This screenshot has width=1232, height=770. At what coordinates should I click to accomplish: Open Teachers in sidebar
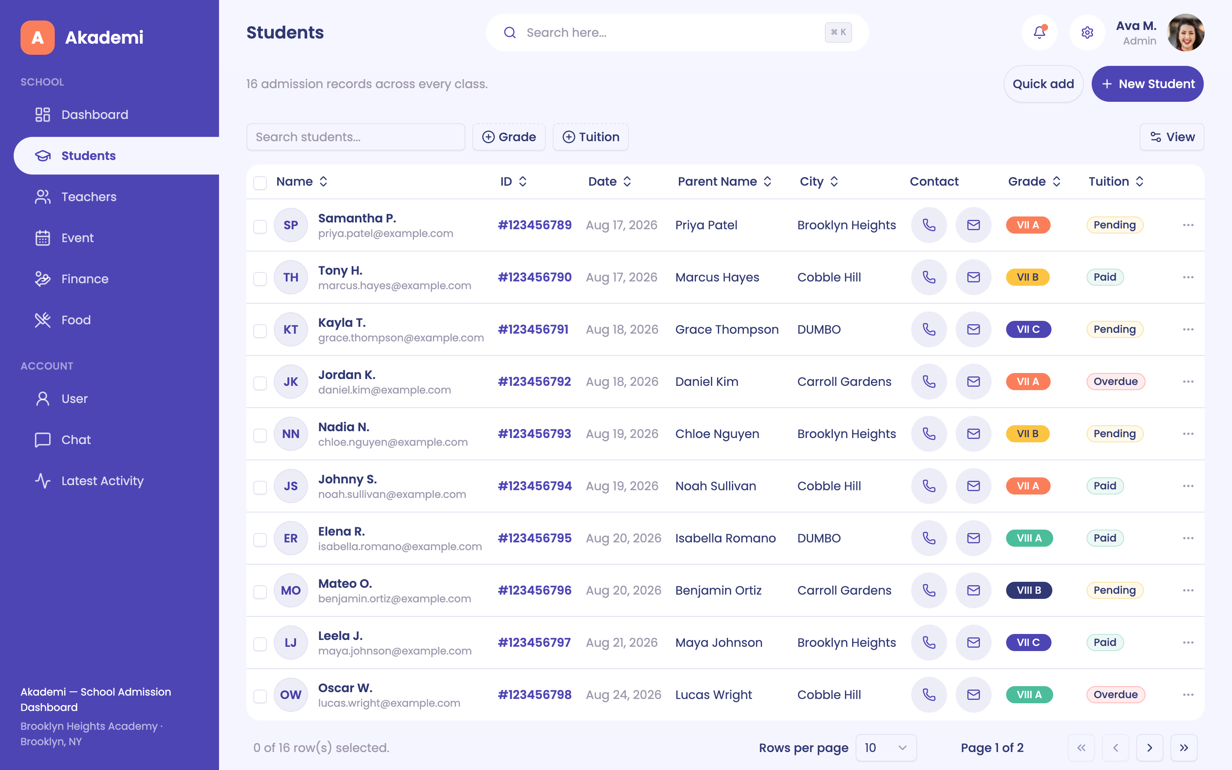[x=117, y=197]
